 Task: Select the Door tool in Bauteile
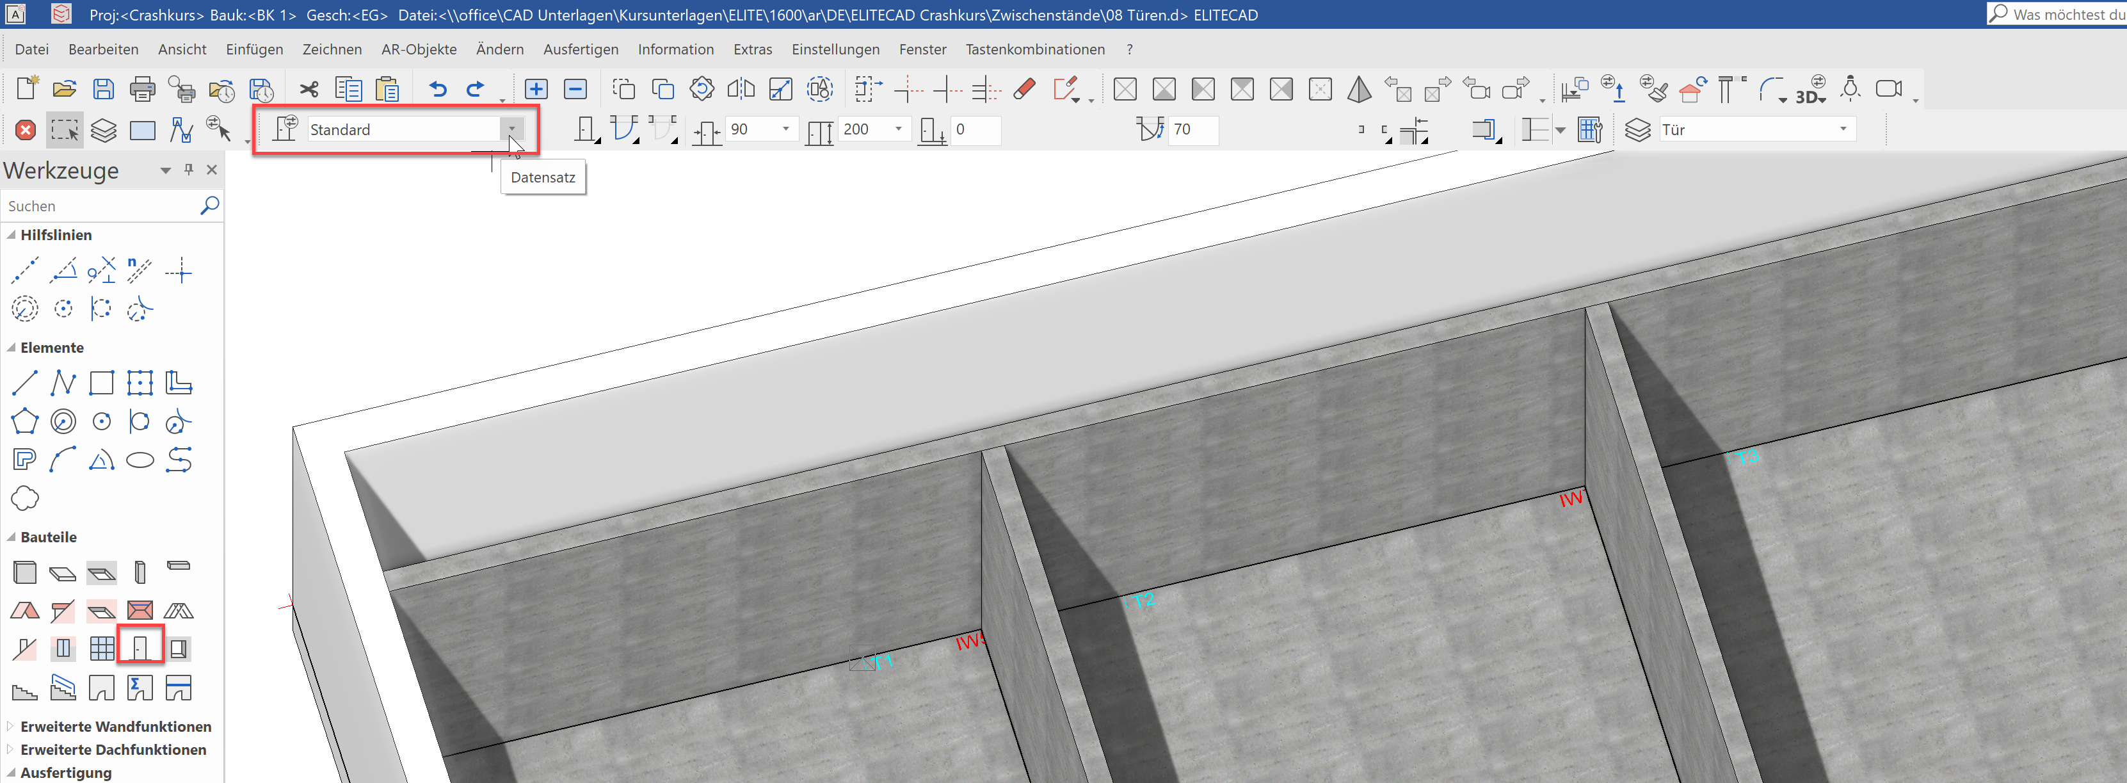point(140,649)
